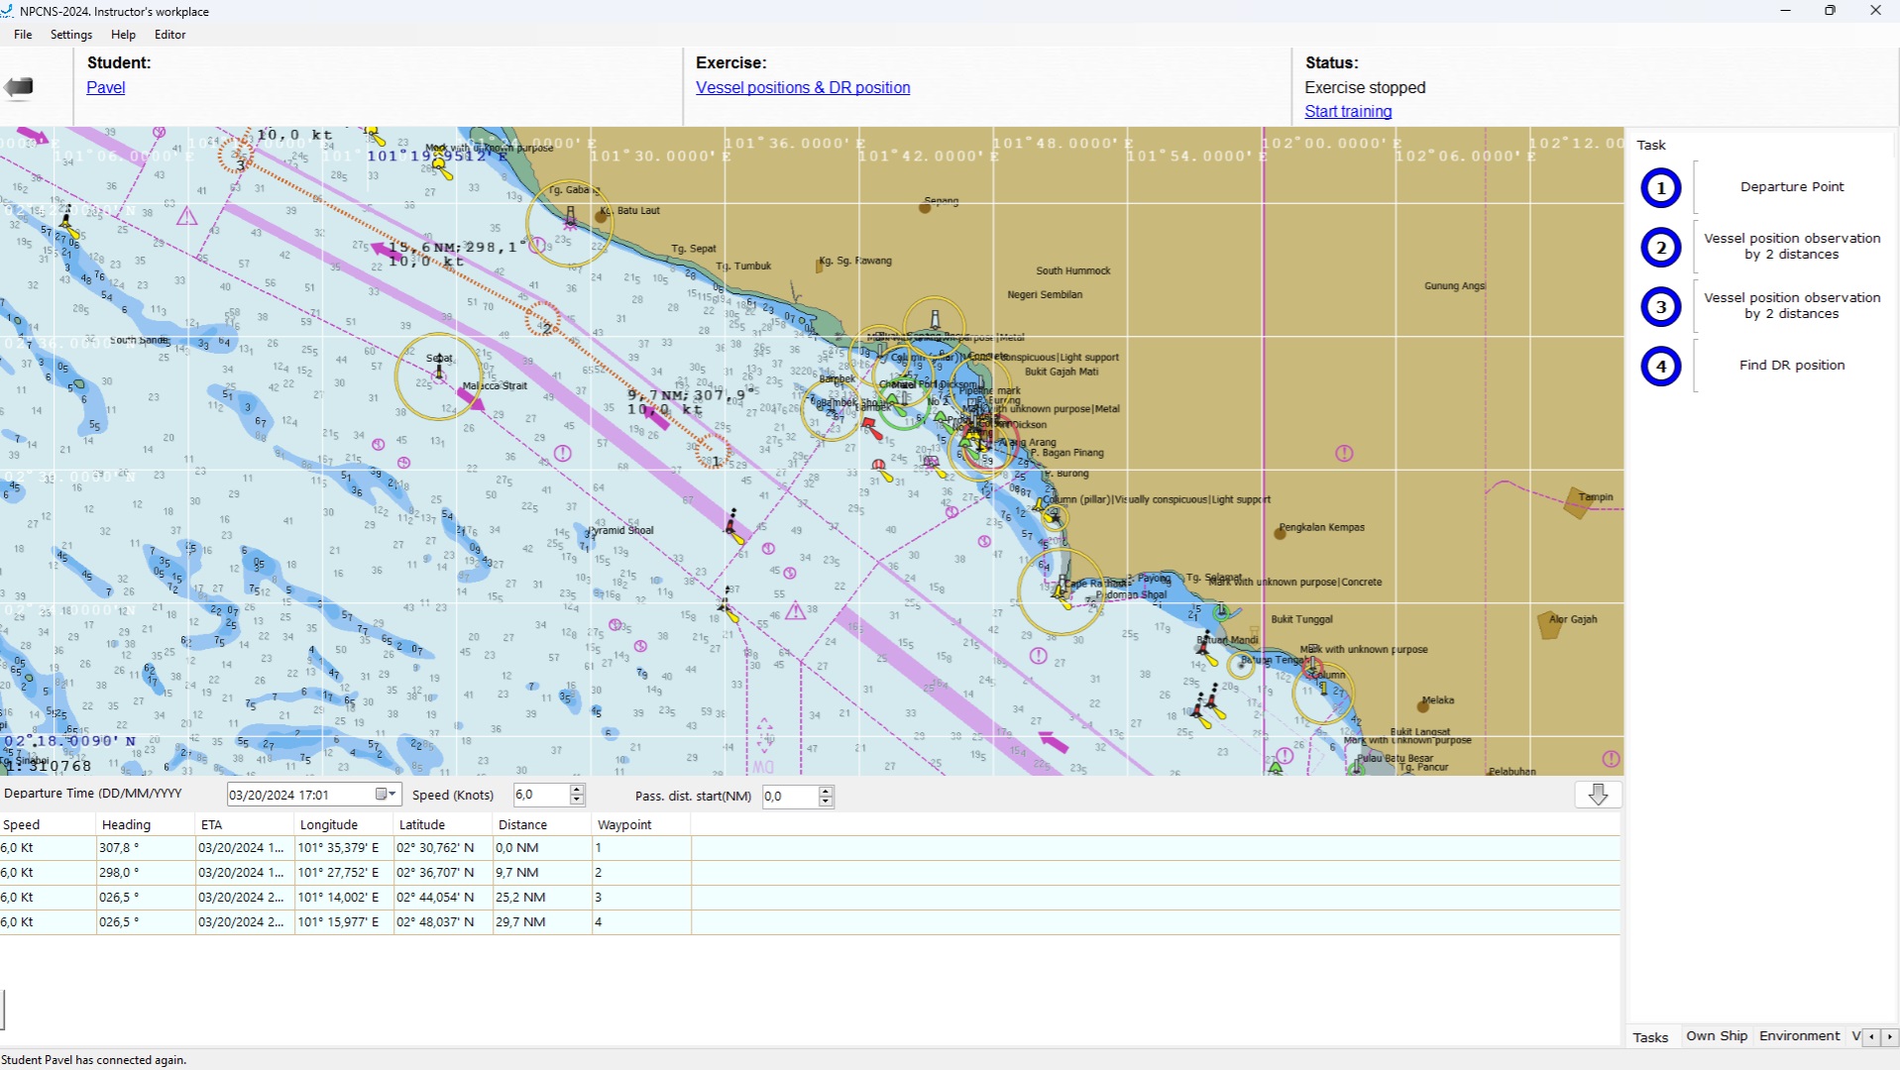Click task 2 numbered circle icon
This screenshot has height=1070, width=1900.
click(x=1660, y=248)
